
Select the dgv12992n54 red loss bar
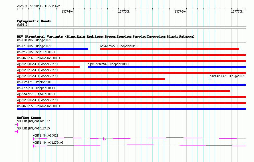tap(91, 79)
